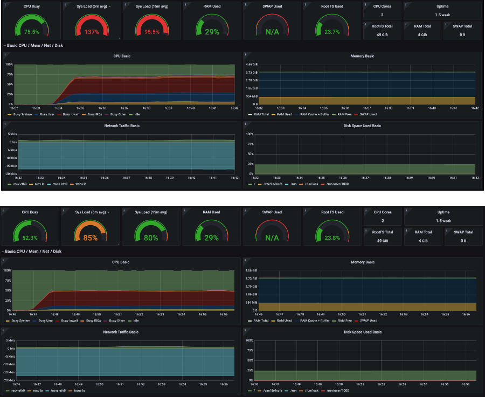Click info icon on Network Traffic chart starting 16:46
The width and height of the screenshot is (485, 397).
coord(3,330)
